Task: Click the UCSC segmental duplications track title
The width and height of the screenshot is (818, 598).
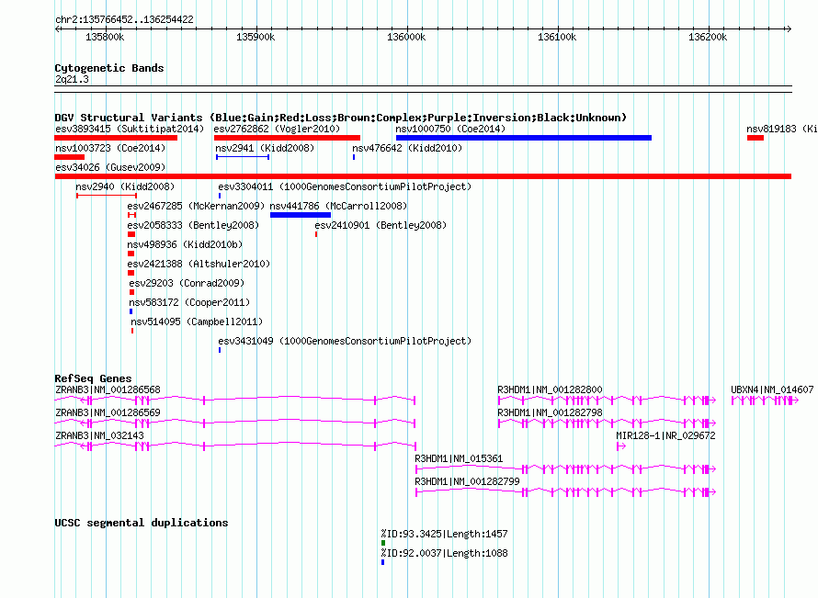Action: click(x=142, y=523)
